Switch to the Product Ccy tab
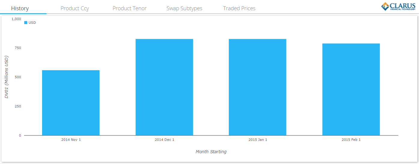The image size is (419, 164). pos(75,8)
